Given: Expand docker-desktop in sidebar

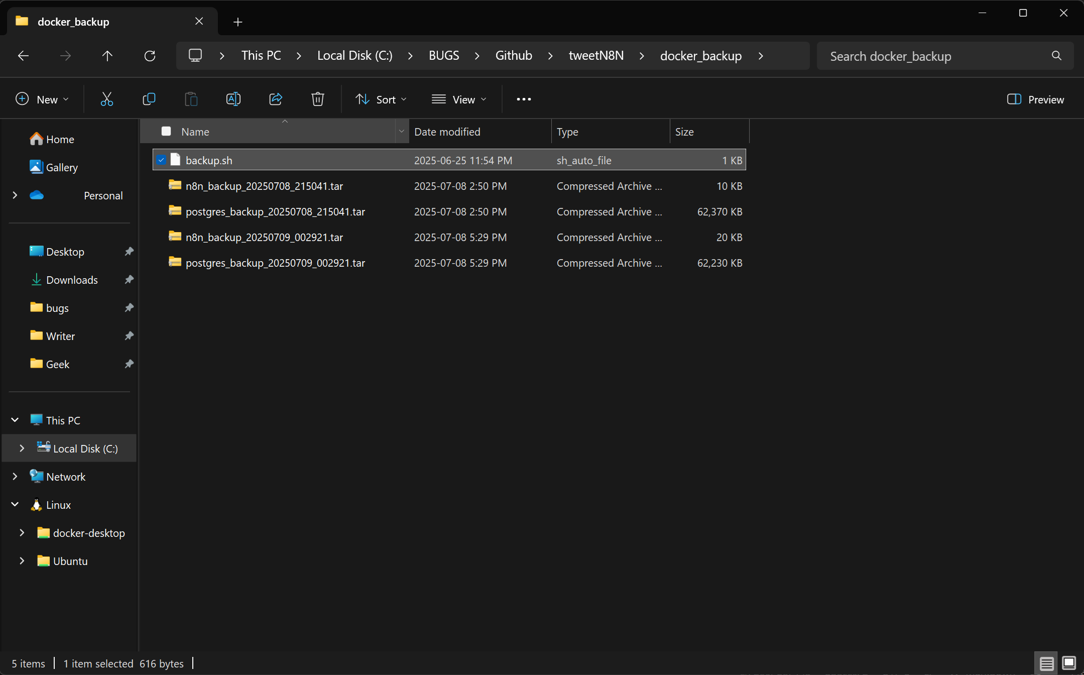Looking at the screenshot, I should pos(22,532).
